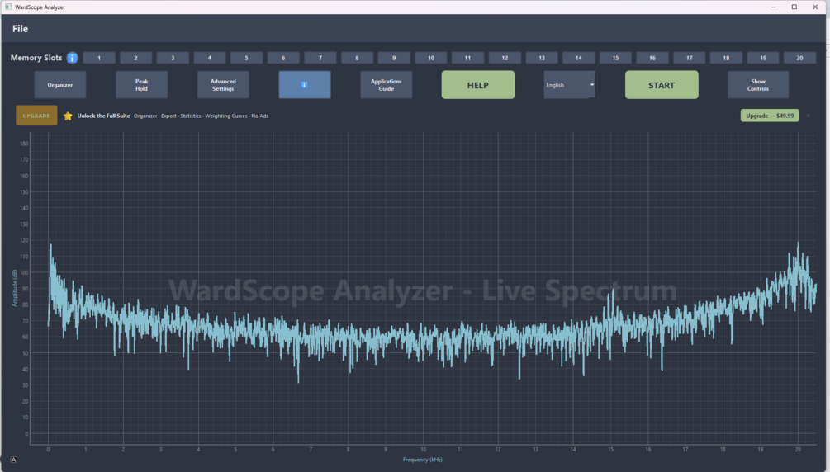
Task: Click the star icon in upgrade banner
Action: click(68, 116)
